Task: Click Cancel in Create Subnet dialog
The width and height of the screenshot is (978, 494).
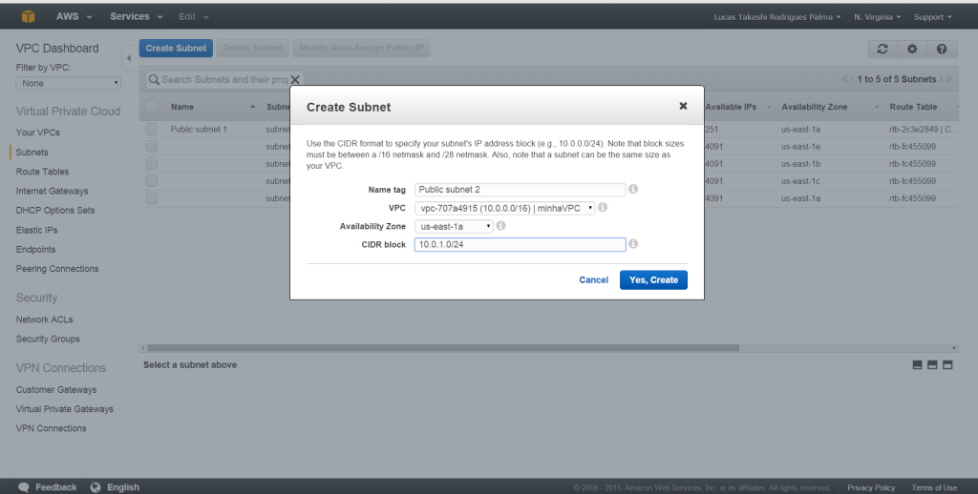Action: click(x=593, y=279)
